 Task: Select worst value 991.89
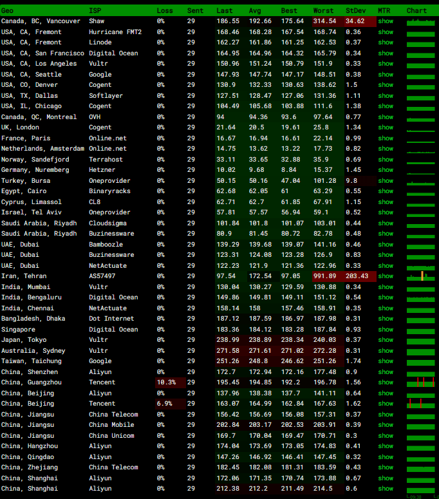324,276
